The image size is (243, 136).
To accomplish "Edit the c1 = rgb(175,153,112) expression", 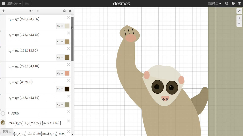I will pyautogui.click(x=24, y=35).
